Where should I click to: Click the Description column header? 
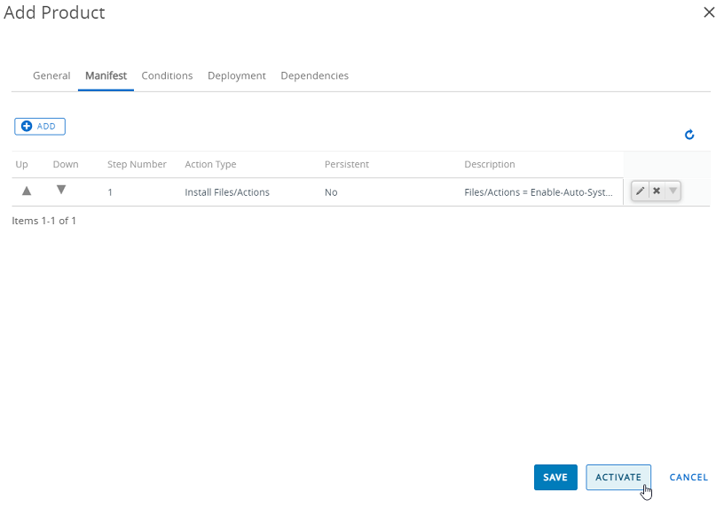tap(490, 164)
